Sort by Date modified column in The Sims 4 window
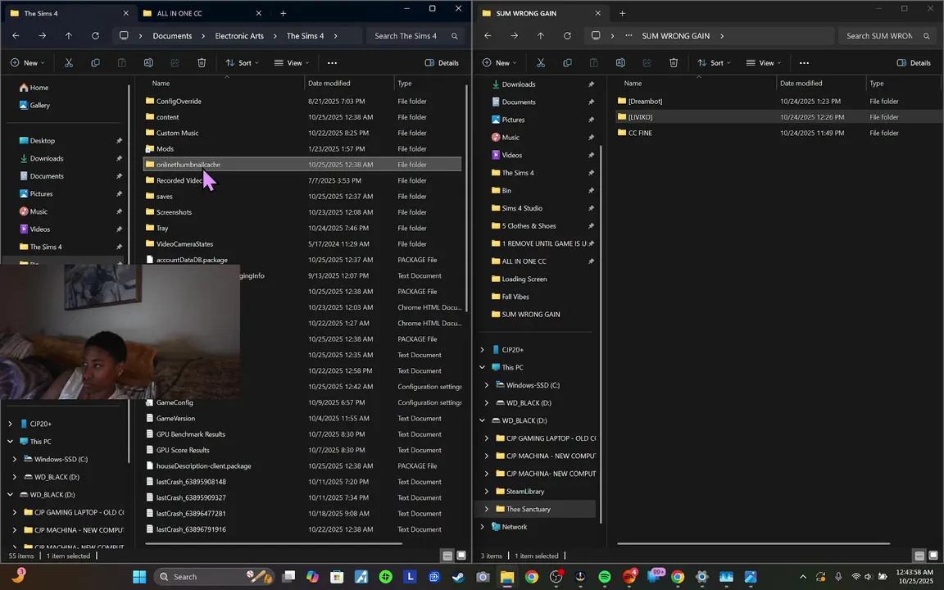The height and width of the screenshot is (590, 944). coord(349,83)
